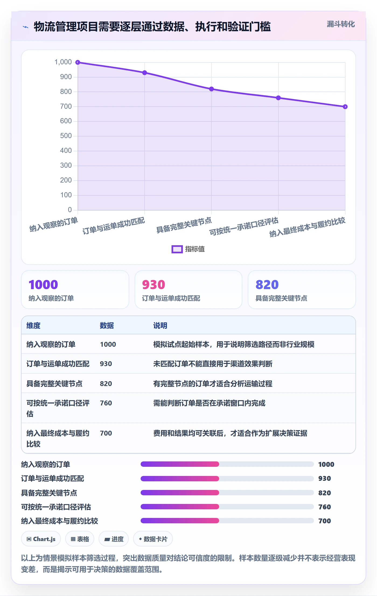
Task: Click table cell 具备完整关键节点
Action: (54, 384)
